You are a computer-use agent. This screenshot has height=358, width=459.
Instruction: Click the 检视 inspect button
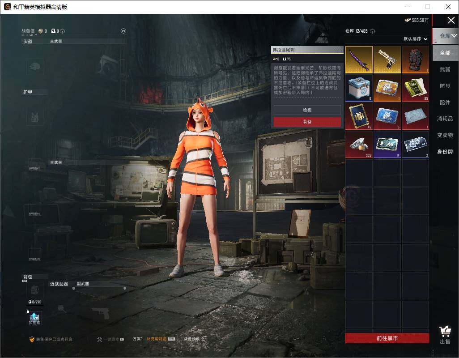tap(307, 110)
